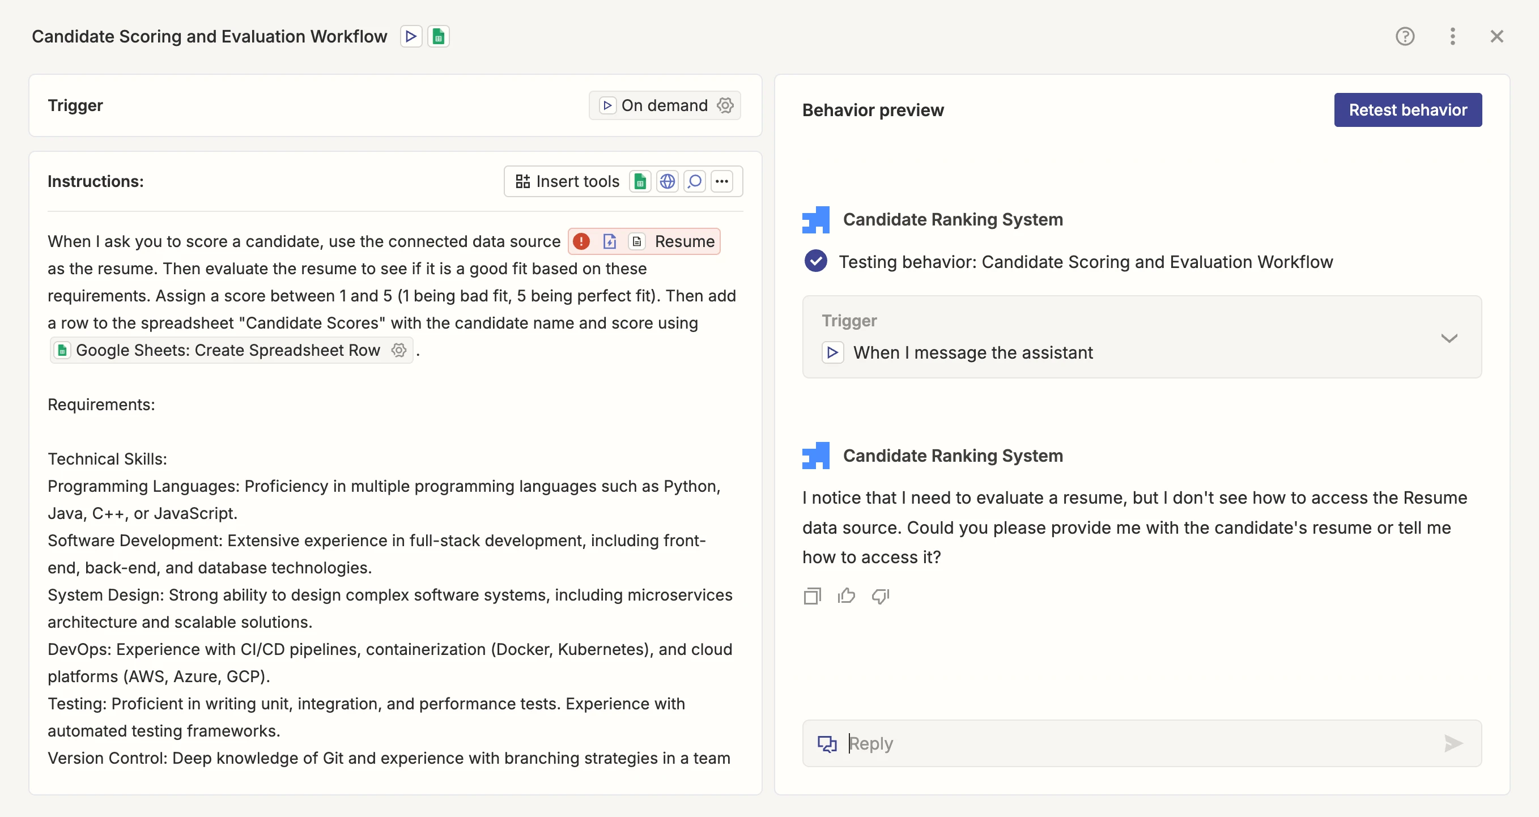Screen dimensions: 1539x817
Task: Copy the assistant's response message
Action: click(812, 595)
